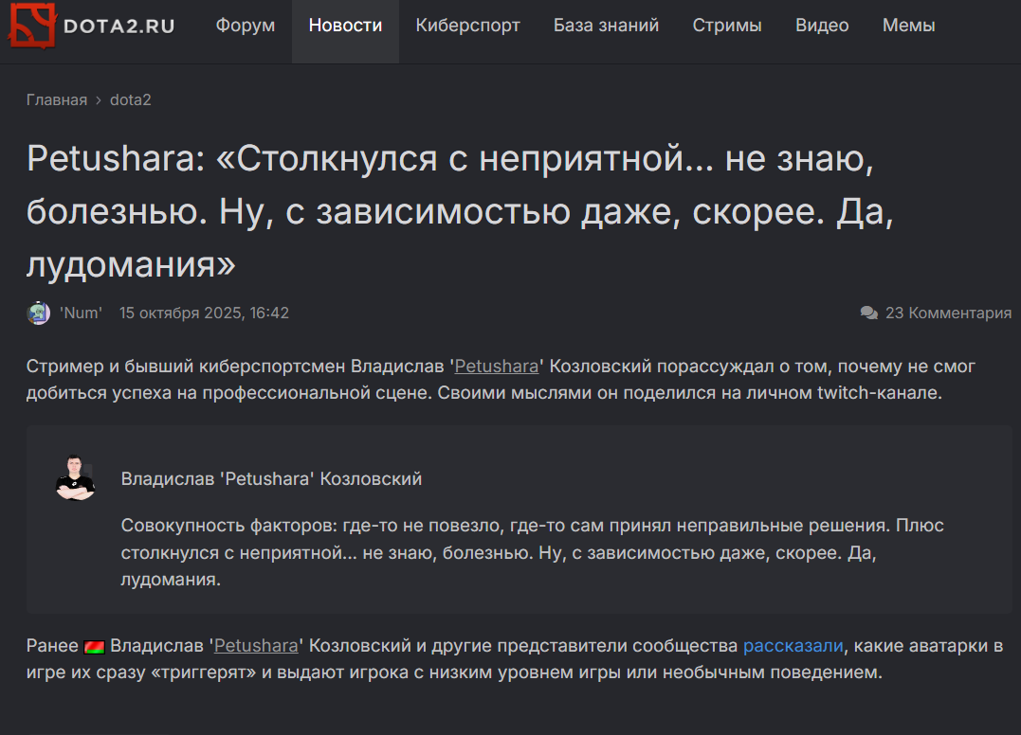
Task: Open the Видео section
Action: point(822,26)
